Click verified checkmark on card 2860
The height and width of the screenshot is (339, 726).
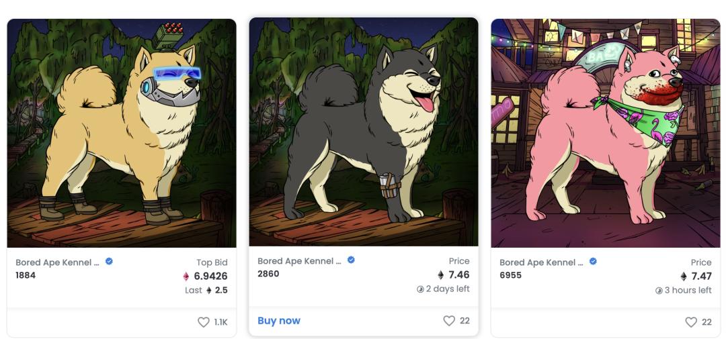pos(351,260)
